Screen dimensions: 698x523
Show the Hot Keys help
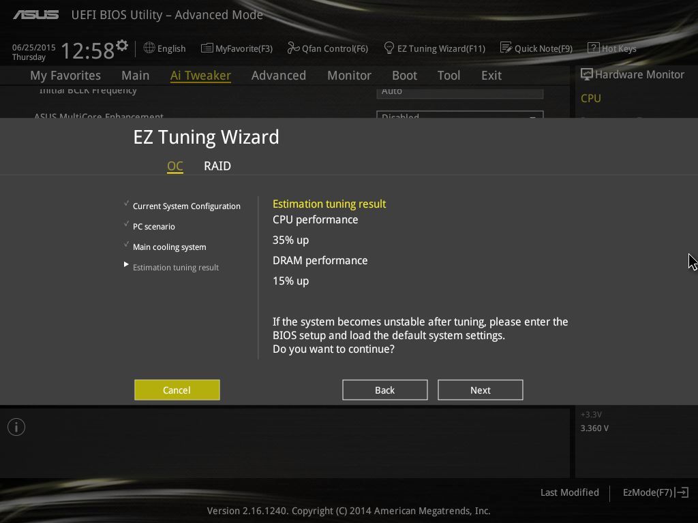click(x=612, y=48)
